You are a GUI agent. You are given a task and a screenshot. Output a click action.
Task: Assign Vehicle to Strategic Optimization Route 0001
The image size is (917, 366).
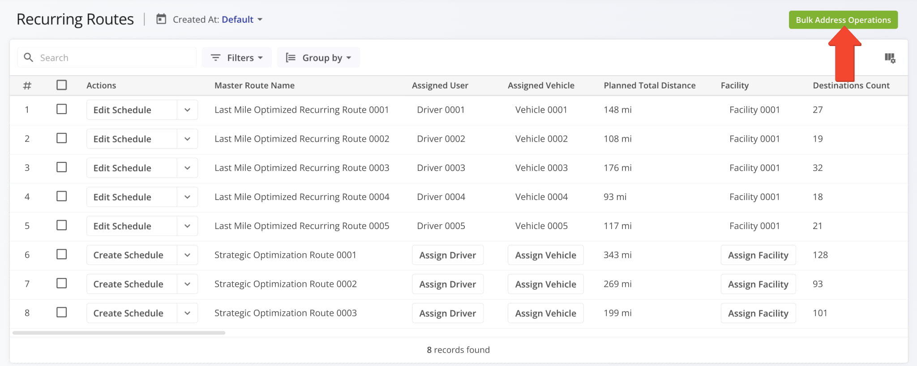coord(546,255)
